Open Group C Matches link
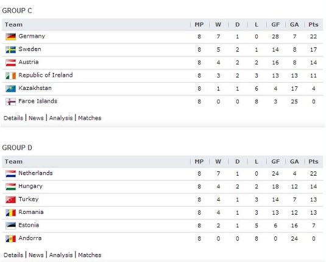Screen dimensions: 326x262 coord(90,118)
